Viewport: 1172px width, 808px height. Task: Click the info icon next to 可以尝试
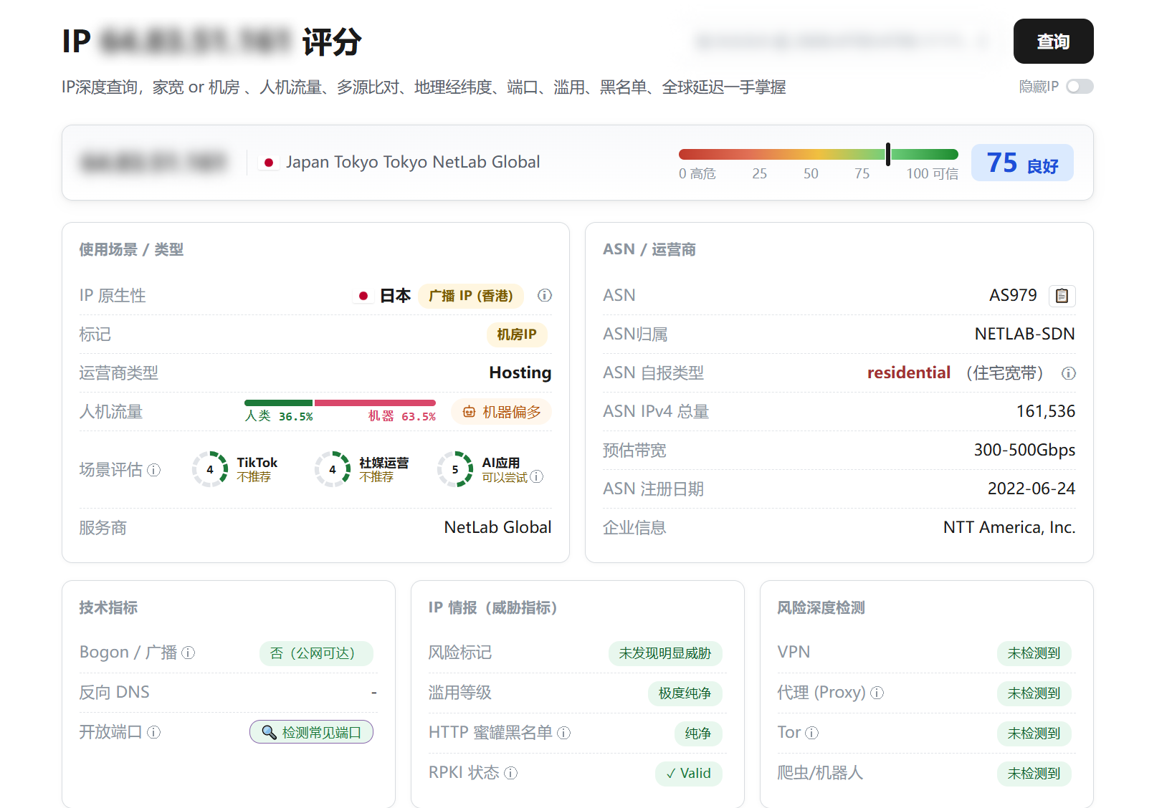click(x=537, y=476)
